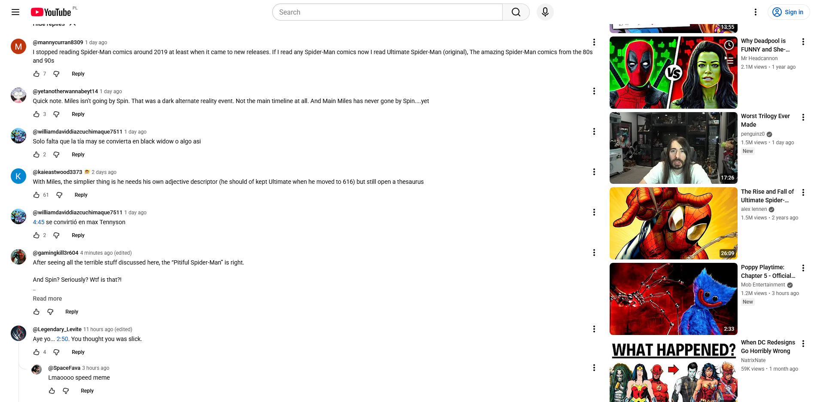Viewport: 817px width, 402px height.
Task: Dislike the reply by @SpaceFava
Action: tap(66, 391)
